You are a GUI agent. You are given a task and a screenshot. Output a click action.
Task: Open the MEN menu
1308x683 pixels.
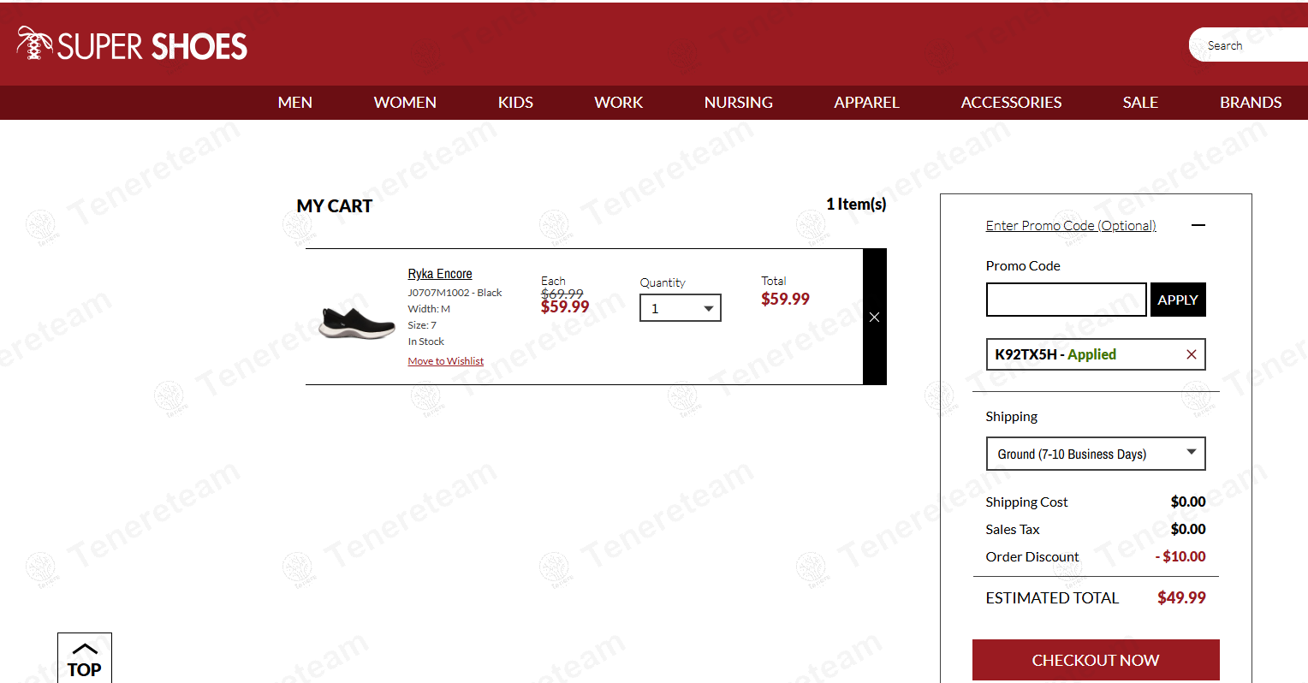coord(294,102)
